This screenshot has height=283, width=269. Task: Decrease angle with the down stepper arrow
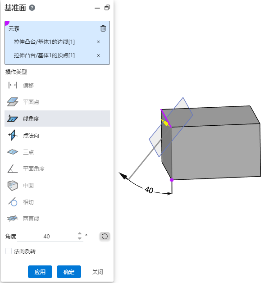point(80,238)
